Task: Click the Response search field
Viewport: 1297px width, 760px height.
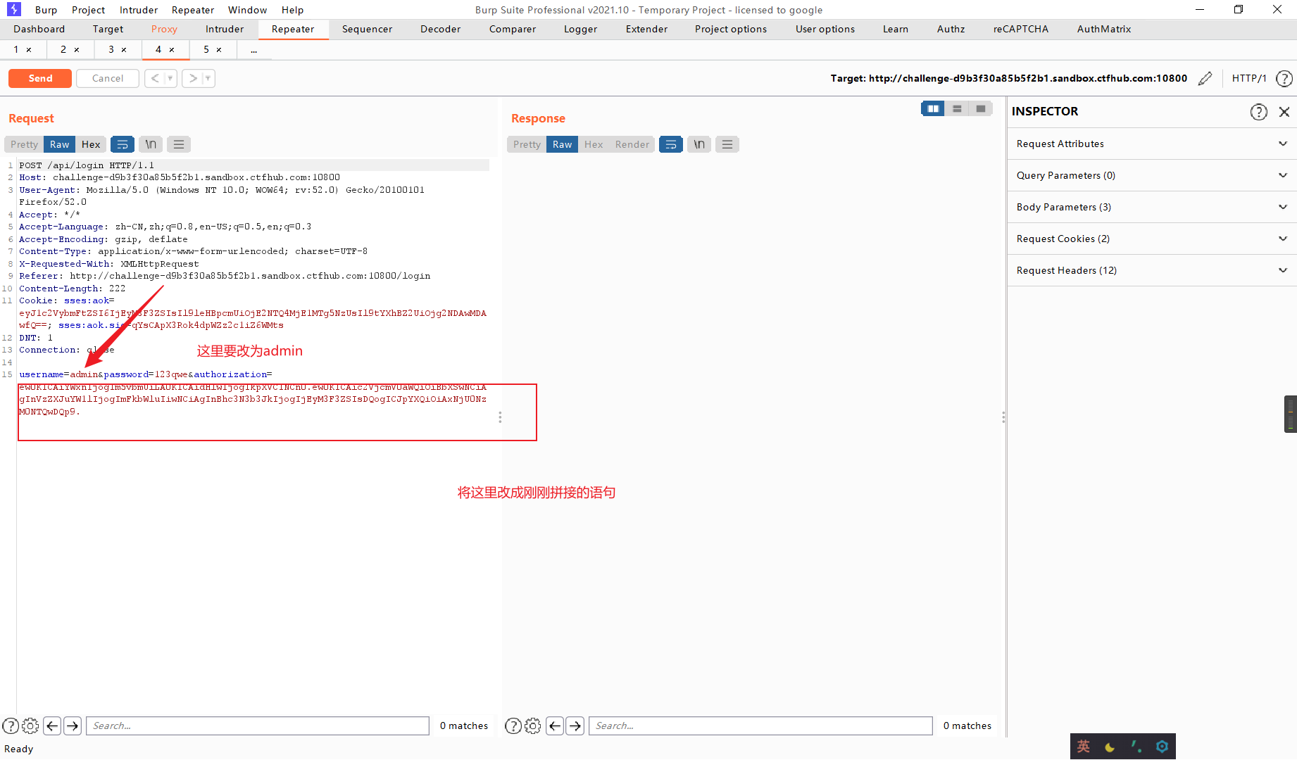Action: (x=760, y=726)
